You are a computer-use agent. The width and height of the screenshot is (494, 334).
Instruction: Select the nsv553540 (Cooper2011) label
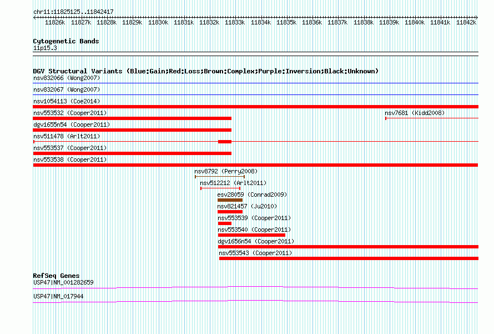(x=254, y=230)
